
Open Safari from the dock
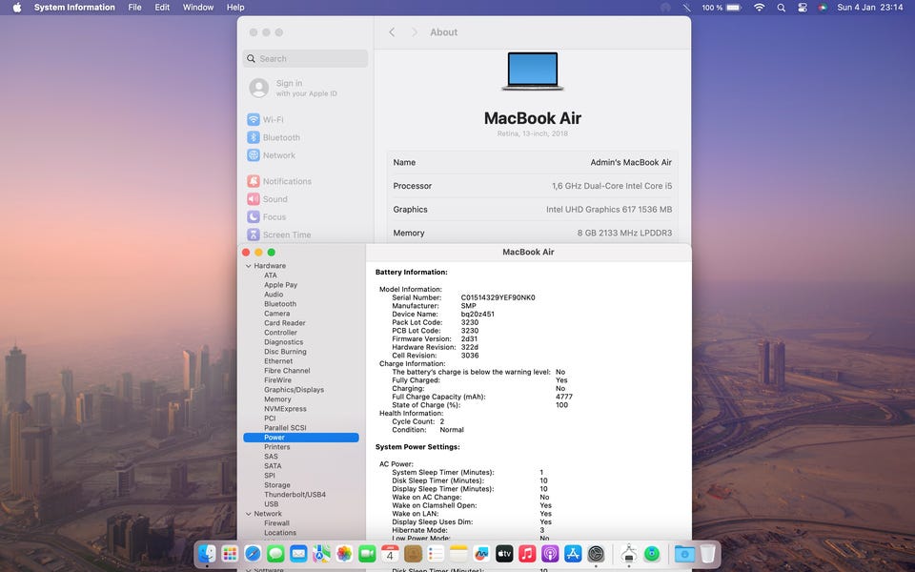(x=253, y=554)
